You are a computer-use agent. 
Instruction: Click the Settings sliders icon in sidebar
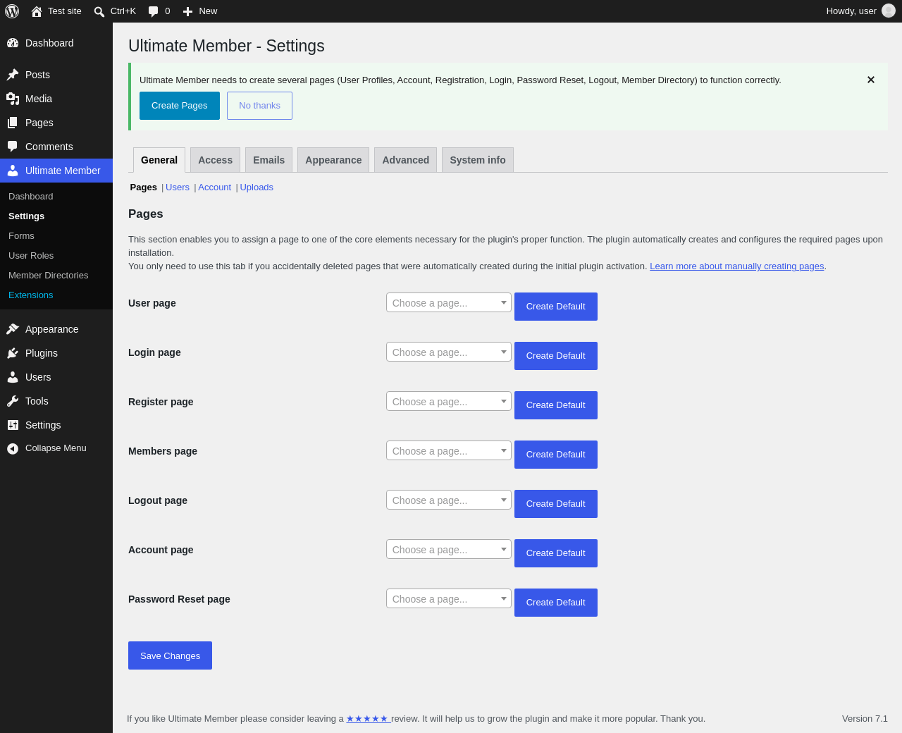point(13,425)
